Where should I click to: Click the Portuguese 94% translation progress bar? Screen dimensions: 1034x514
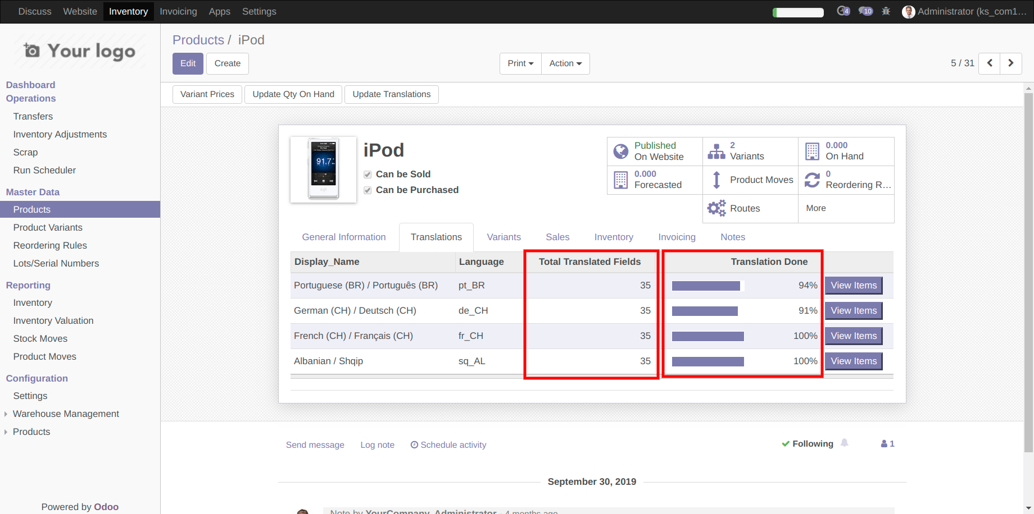708,286
